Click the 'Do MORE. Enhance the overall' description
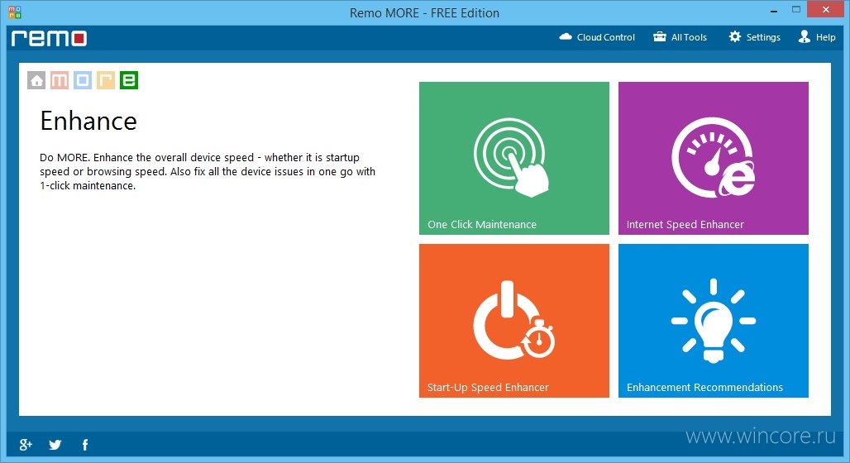The width and height of the screenshot is (850, 463). pos(208,171)
